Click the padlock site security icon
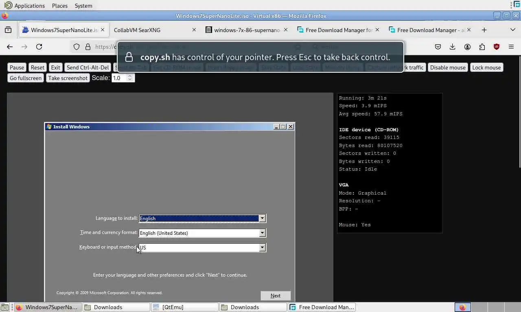The width and height of the screenshot is (521, 312). coord(88,47)
